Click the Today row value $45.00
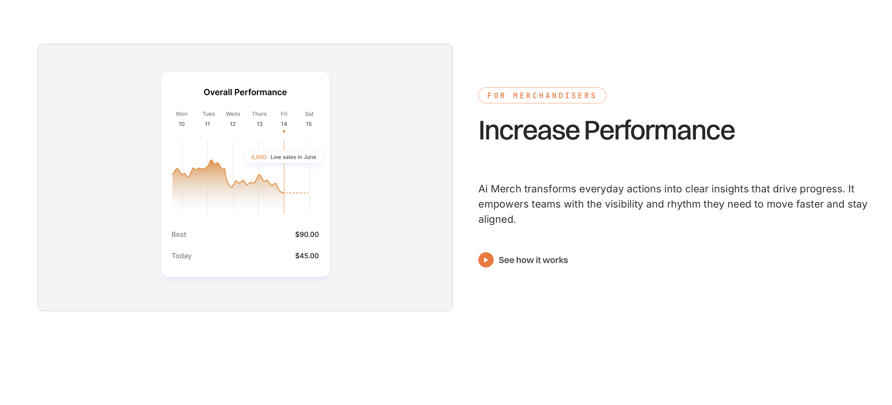 tap(307, 256)
